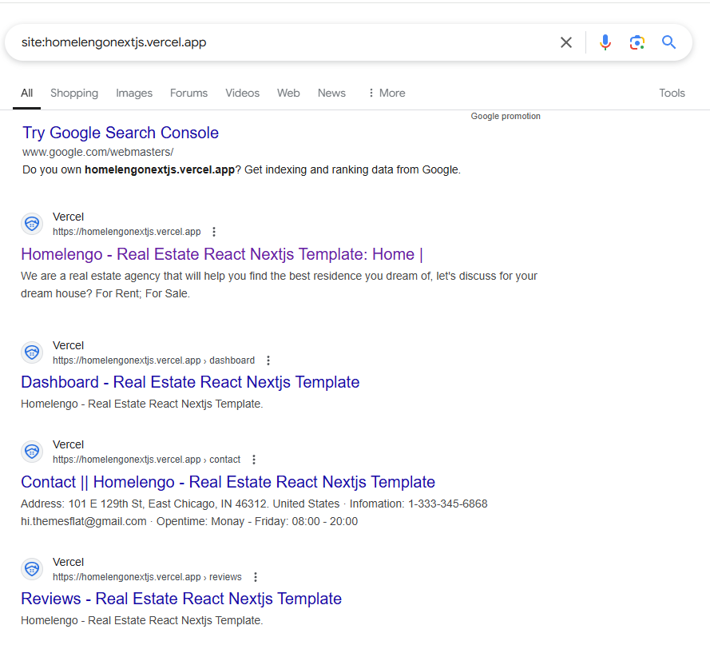The width and height of the screenshot is (710, 645).
Task: Open the Tools options
Action: [x=672, y=93]
